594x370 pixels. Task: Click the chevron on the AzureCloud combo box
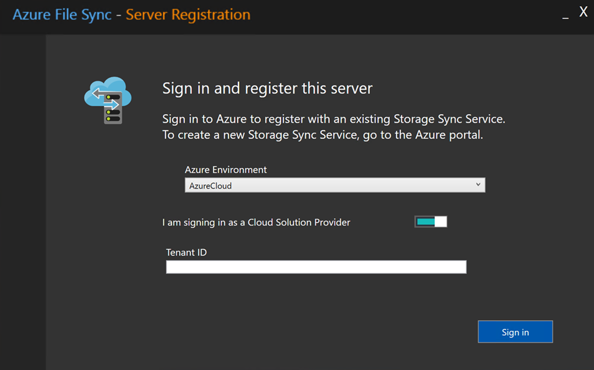pos(478,185)
